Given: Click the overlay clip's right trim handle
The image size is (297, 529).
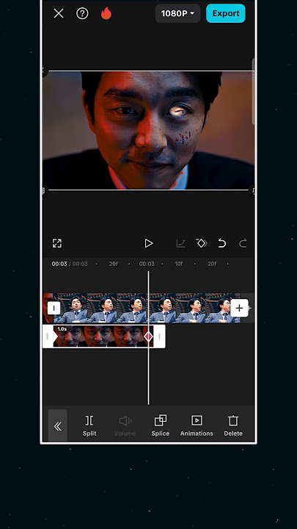Looking at the screenshot, I should [x=159, y=337].
